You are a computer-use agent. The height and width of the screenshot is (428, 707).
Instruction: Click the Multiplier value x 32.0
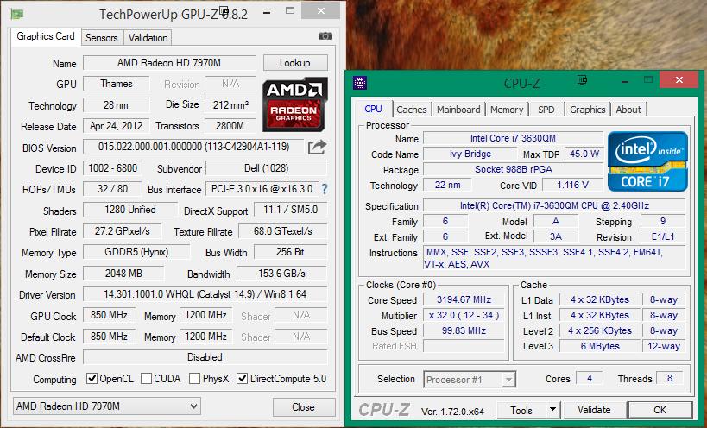pyautogui.click(x=464, y=315)
